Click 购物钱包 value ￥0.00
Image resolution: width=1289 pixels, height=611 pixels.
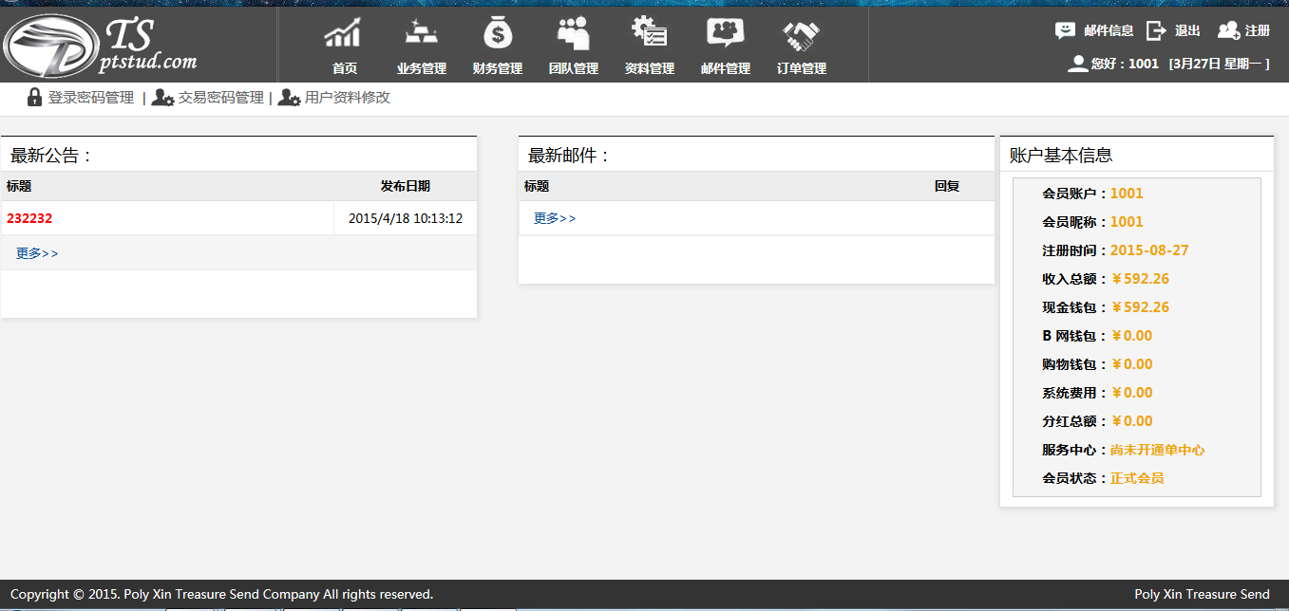tap(1131, 364)
